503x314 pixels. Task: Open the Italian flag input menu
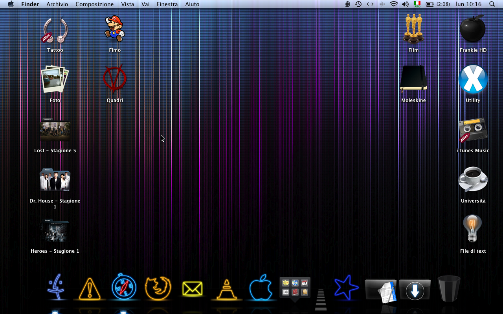417,4
